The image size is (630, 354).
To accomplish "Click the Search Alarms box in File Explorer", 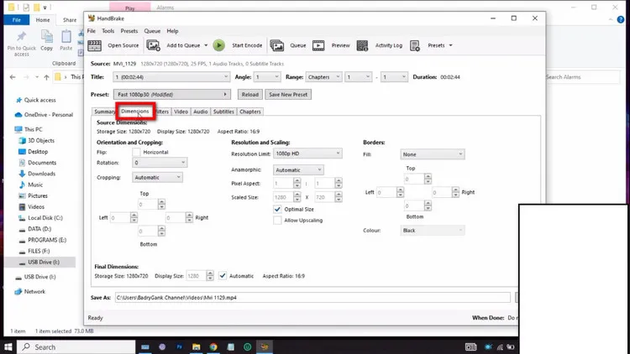I will [582, 77].
